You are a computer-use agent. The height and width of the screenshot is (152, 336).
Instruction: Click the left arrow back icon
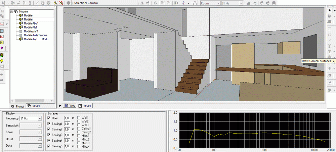[x=2, y=74]
